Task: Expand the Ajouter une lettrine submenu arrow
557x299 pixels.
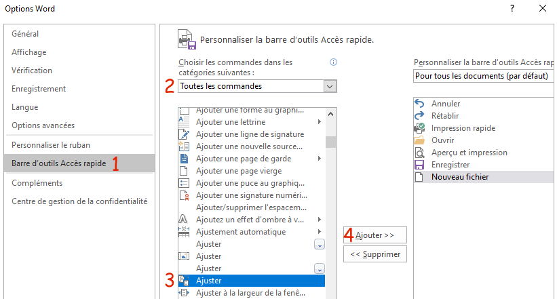Action: click(x=320, y=122)
